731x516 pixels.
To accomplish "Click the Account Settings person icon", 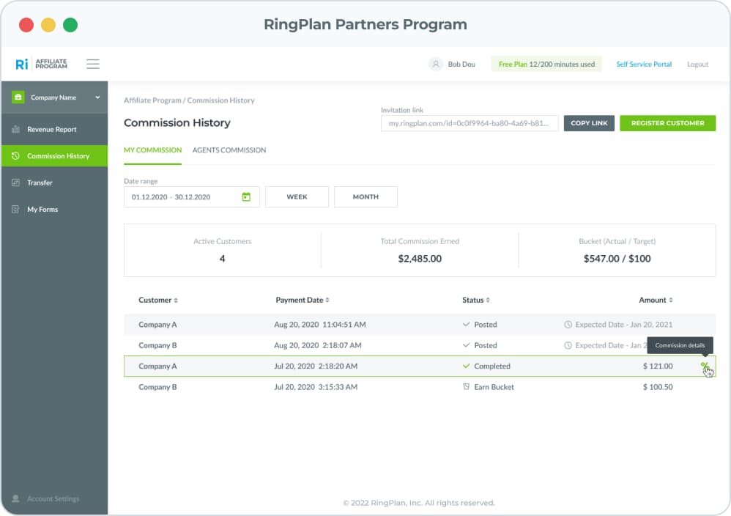I will 15,498.
